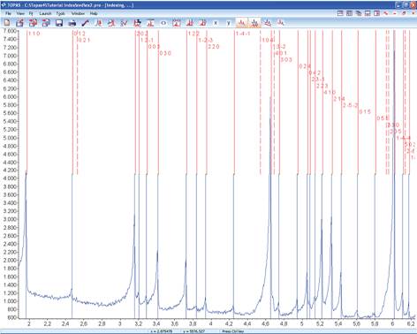Open the Fit menu

pos(31,13)
